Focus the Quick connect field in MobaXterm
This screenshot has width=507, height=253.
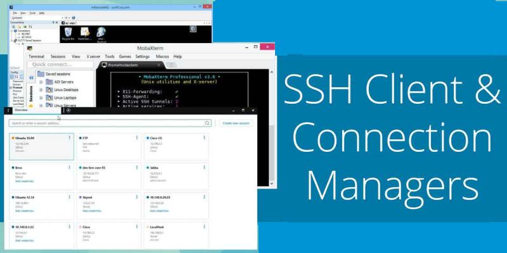click(60, 65)
